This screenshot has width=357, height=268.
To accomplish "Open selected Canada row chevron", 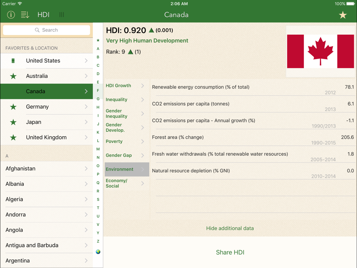I will (86, 91).
